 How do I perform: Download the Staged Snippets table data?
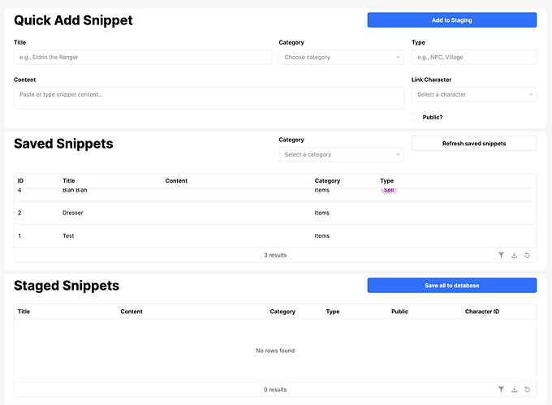[515, 390]
